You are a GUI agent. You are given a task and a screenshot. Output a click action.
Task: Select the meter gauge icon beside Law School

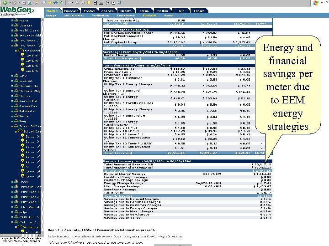coord(20,50)
